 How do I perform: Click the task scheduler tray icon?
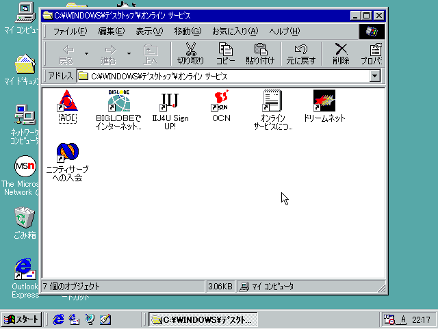pos(389,319)
